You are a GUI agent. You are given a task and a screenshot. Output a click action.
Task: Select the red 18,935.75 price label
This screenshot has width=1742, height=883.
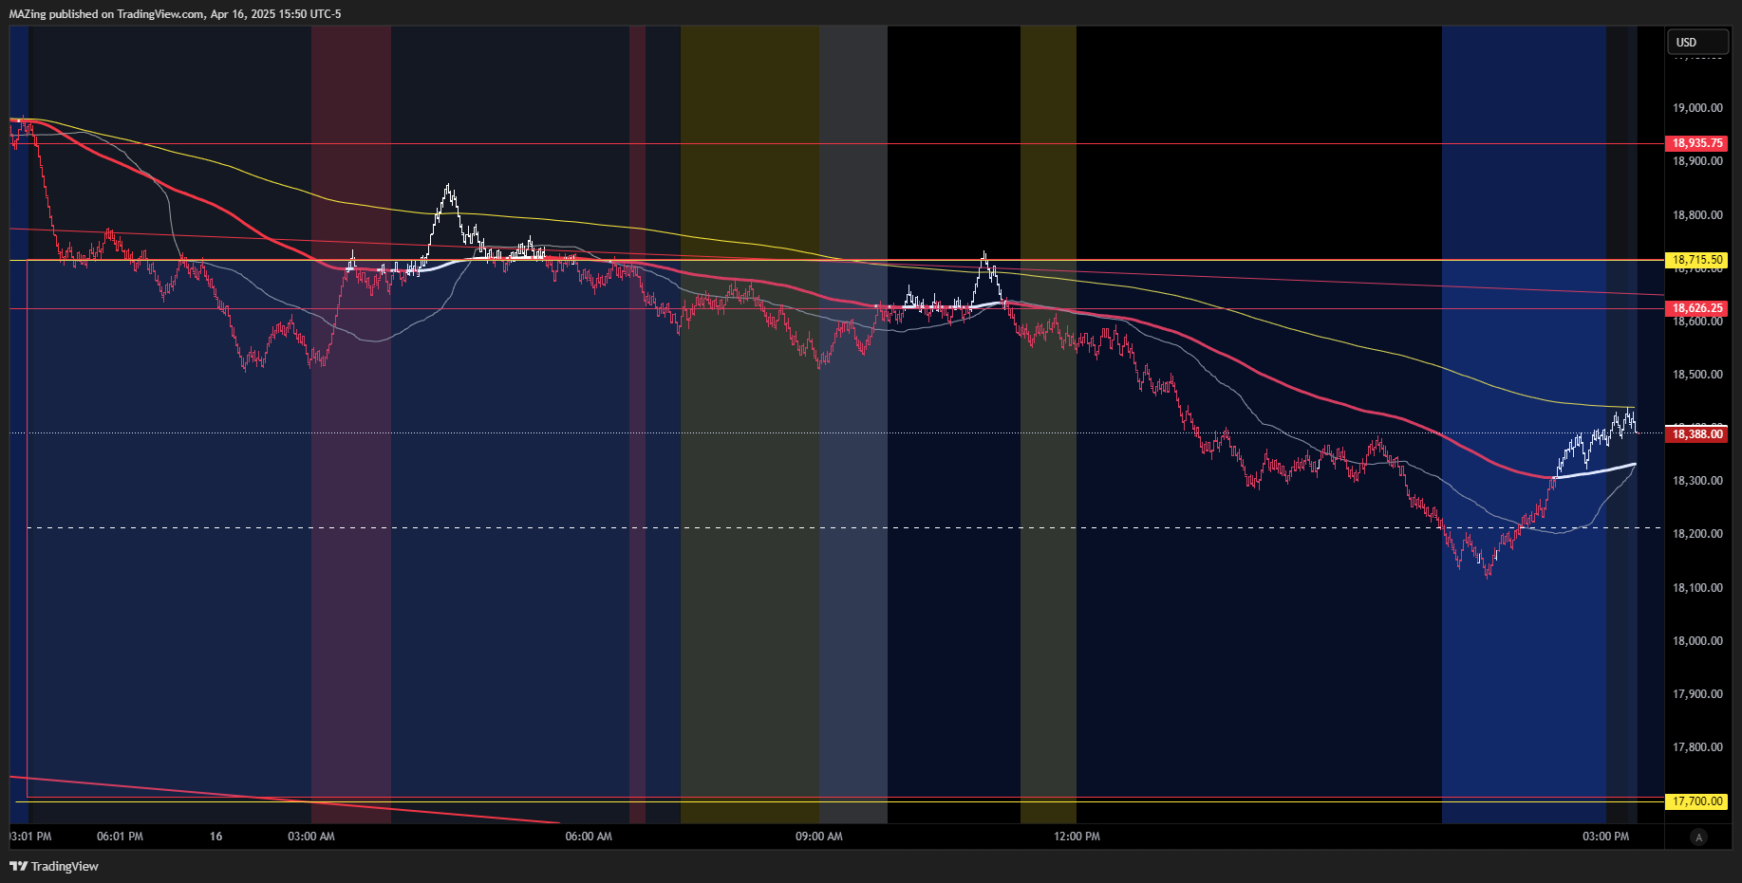(x=1696, y=143)
